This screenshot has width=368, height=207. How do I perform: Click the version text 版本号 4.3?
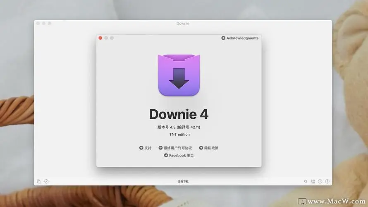point(179,127)
